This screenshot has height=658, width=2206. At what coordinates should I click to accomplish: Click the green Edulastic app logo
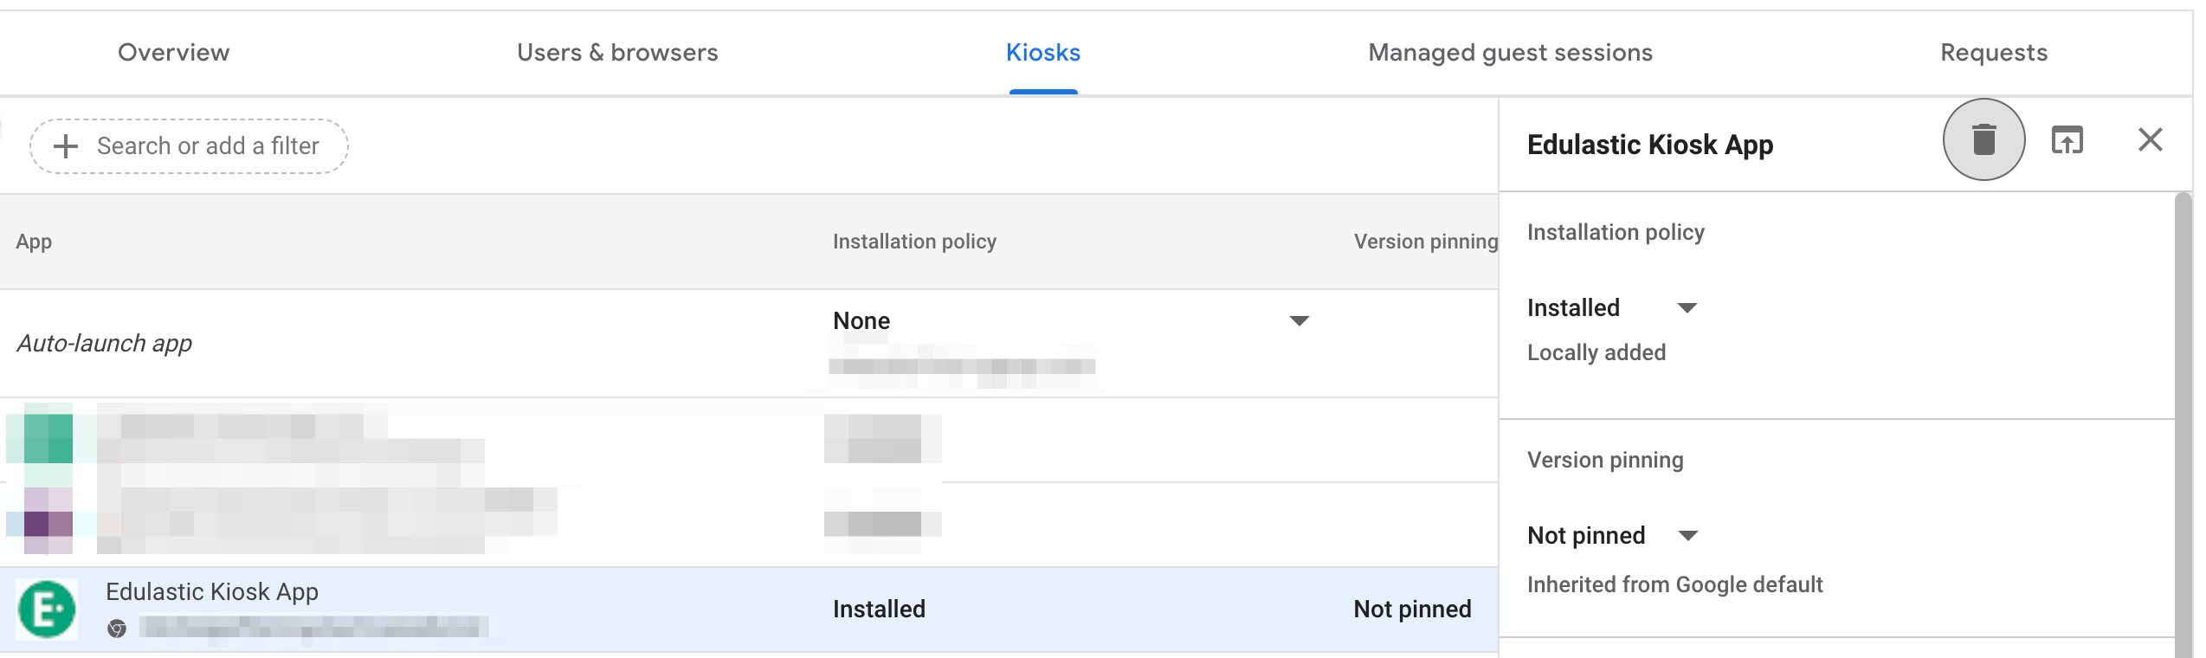click(x=47, y=610)
